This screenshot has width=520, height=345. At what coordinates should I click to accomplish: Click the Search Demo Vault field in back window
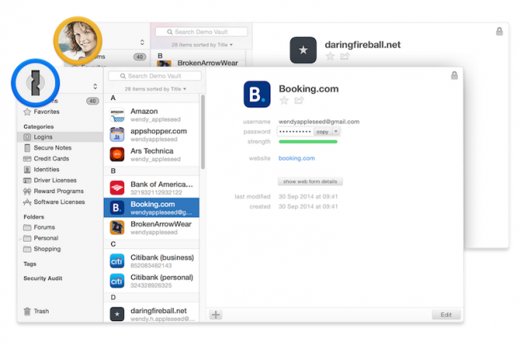tap(202, 32)
